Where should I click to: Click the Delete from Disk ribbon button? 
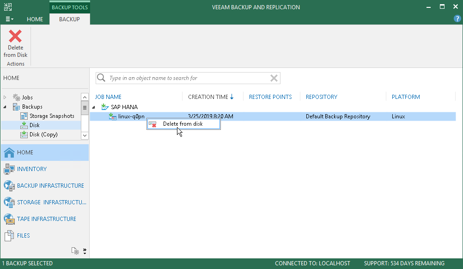point(15,44)
